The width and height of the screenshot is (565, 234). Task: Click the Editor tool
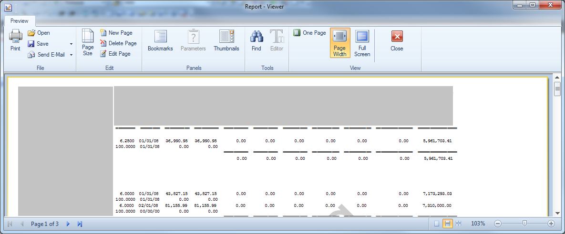point(277,40)
